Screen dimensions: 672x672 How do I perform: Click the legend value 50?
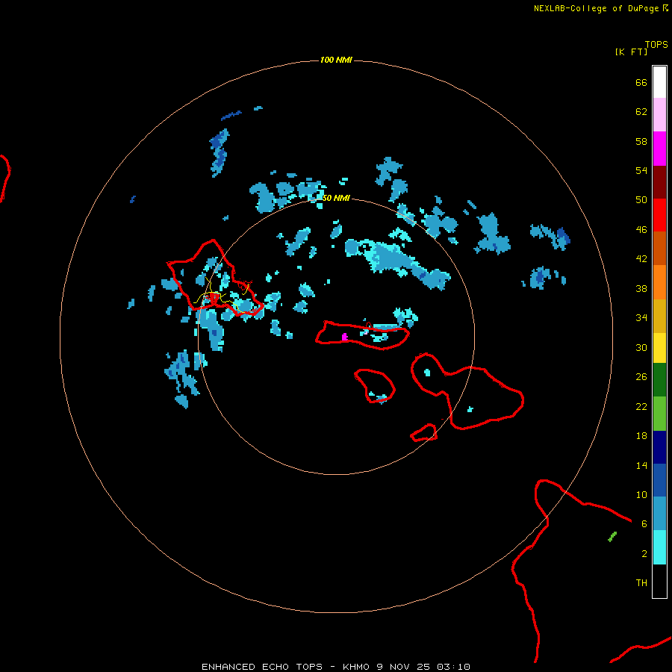point(641,200)
